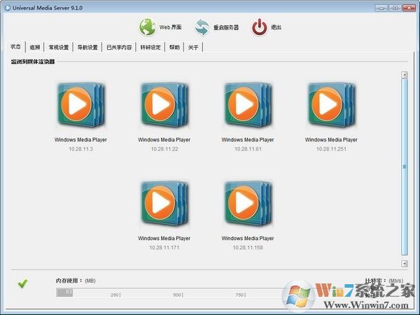This screenshot has width=420, height=315.
Task: Click the scrollbar up arrow
Action: (x=405, y=75)
